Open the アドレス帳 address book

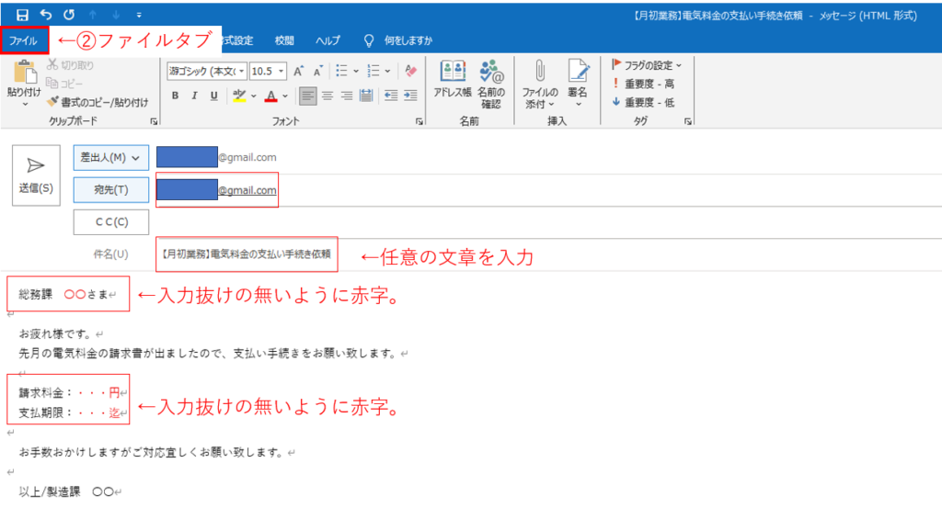[x=453, y=79]
